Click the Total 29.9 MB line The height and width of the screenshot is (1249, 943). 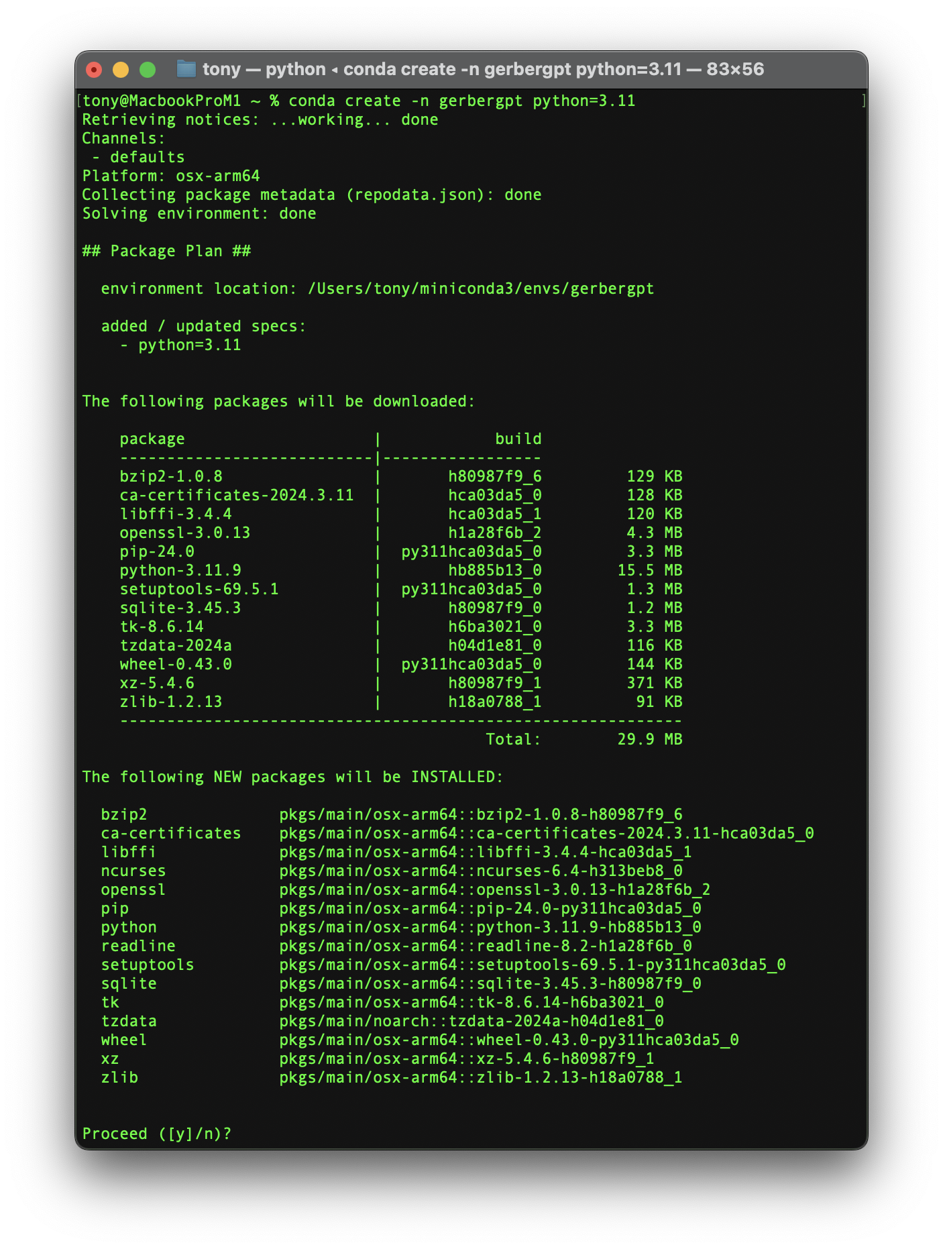[x=584, y=739]
